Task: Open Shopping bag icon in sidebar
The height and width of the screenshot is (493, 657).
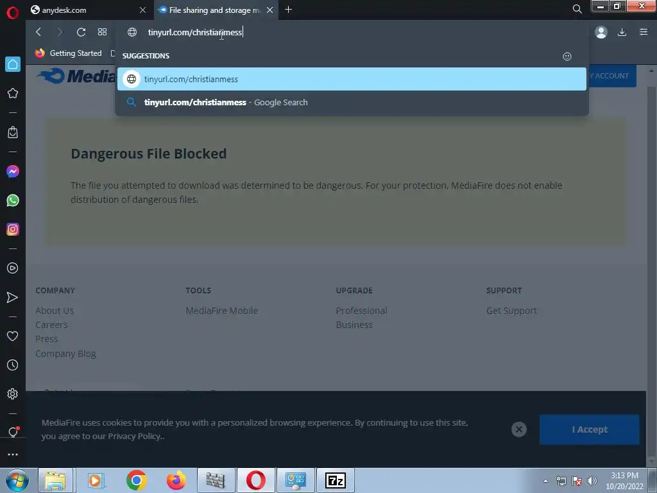Action: point(13,132)
